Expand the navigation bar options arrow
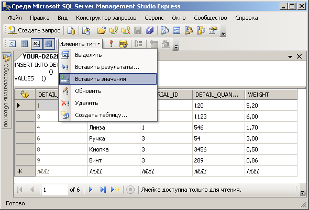 302,193
